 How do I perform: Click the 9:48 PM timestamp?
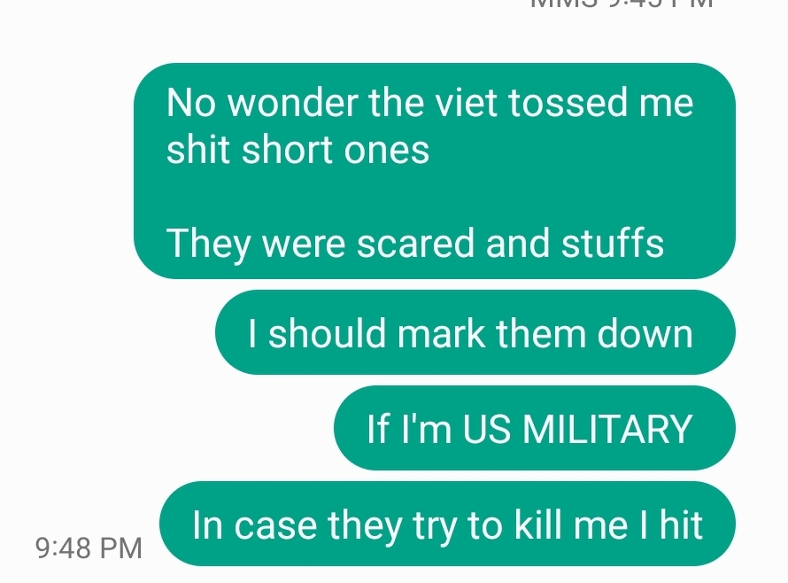pos(89,548)
